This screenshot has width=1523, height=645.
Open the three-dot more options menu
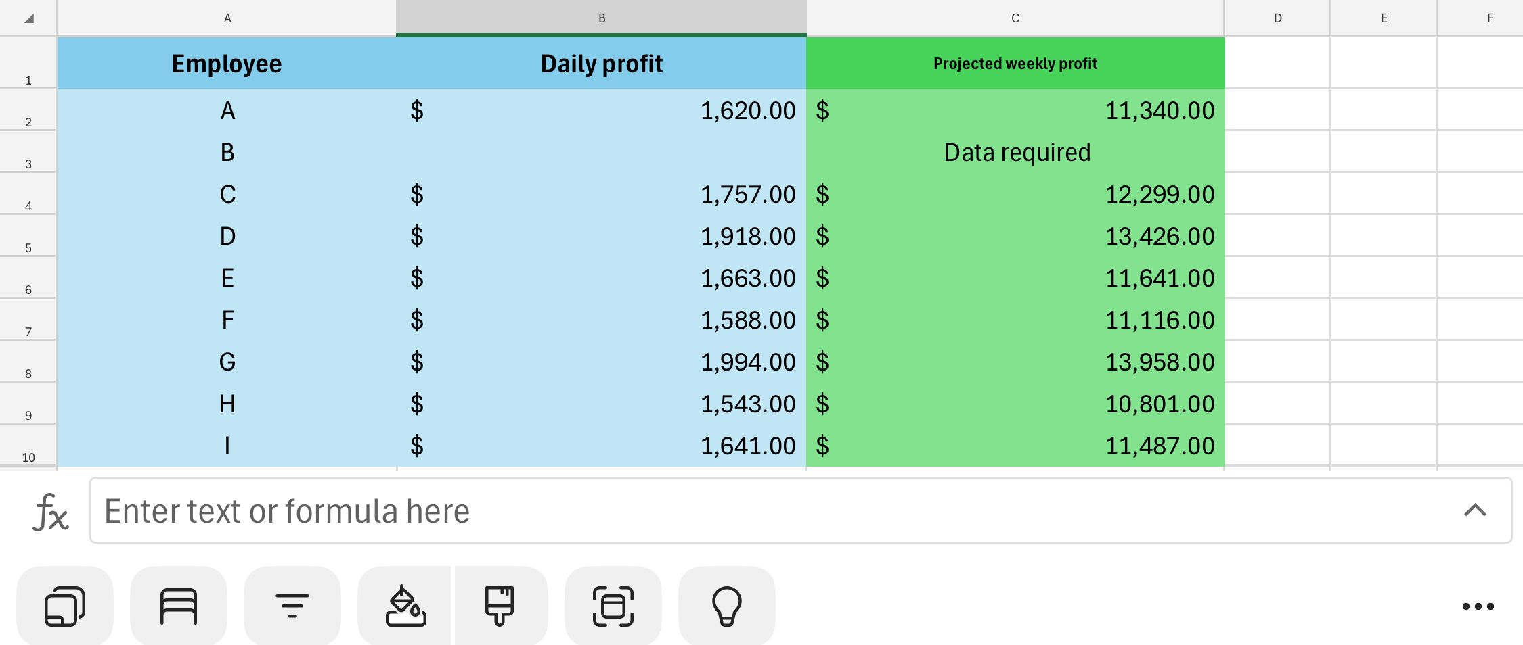[1478, 606]
